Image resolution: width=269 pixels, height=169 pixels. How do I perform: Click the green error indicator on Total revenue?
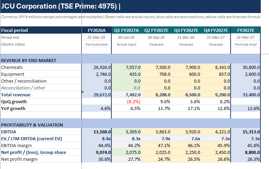[x=83, y=92]
